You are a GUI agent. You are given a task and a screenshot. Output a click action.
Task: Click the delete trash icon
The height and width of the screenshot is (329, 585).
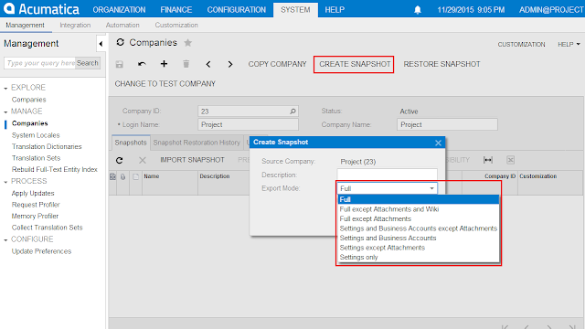click(186, 64)
